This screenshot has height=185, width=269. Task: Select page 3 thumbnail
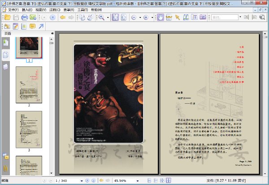pos(29,129)
